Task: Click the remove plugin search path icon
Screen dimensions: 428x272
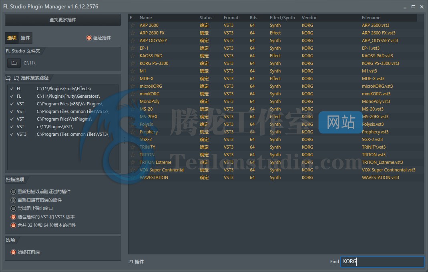Action: (x=16, y=78)
